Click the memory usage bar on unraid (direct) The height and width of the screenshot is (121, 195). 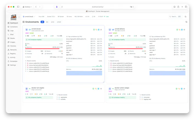click(x=127, y=49)
